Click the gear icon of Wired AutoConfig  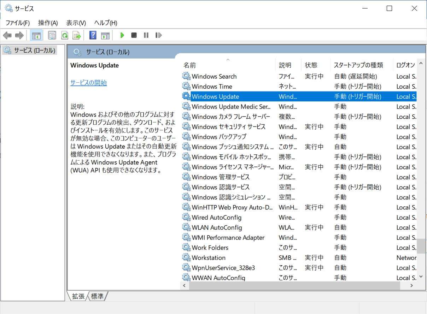(186, 217)
